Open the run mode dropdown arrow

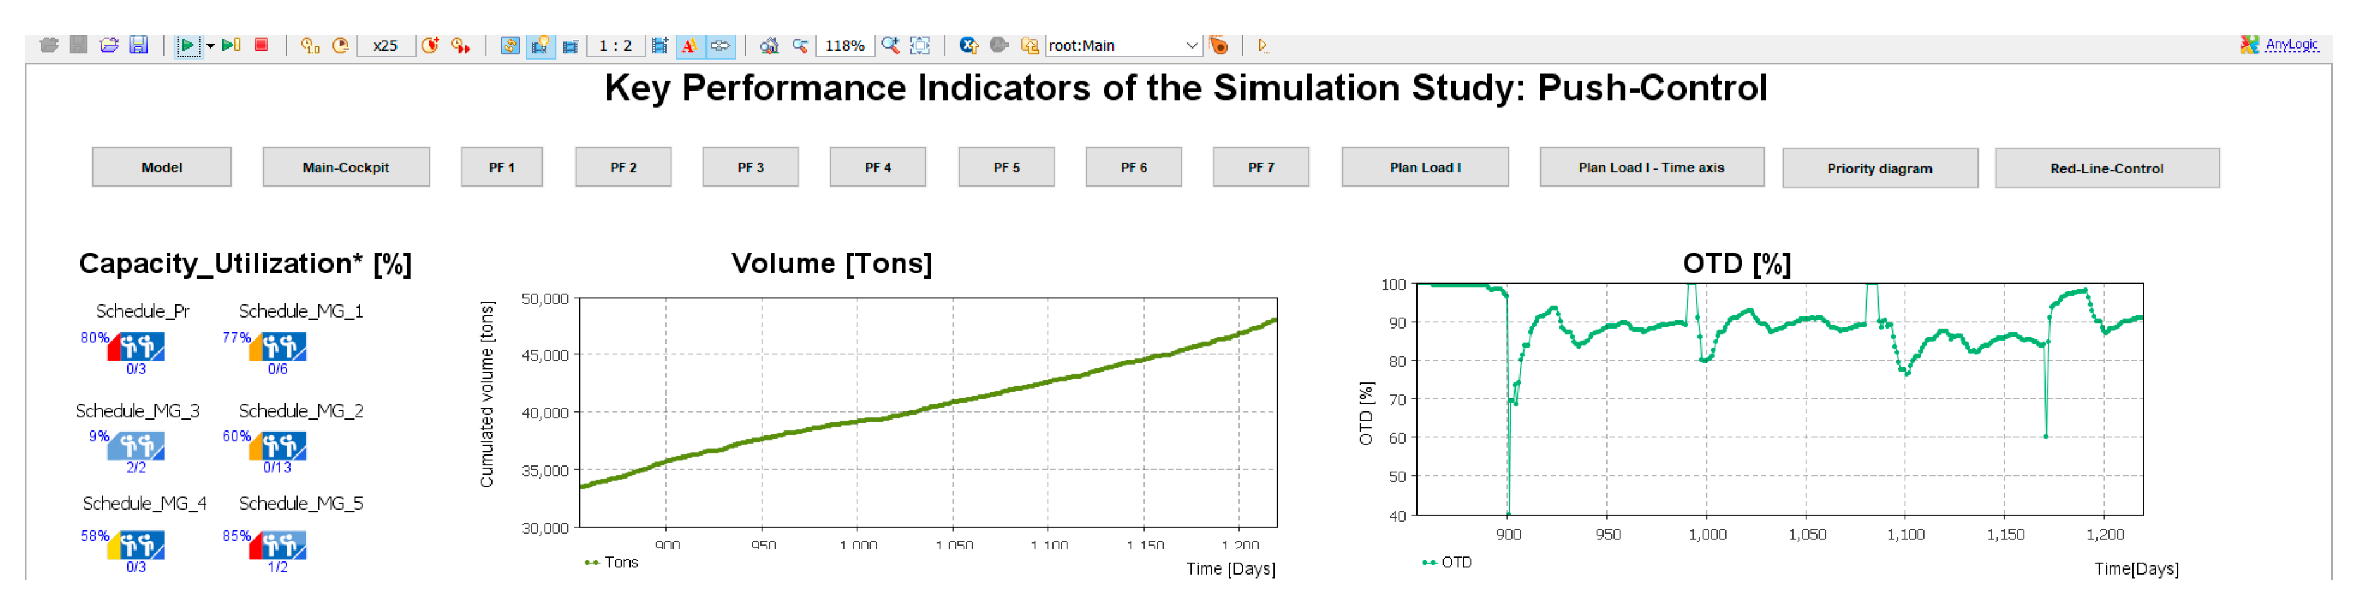[211, 45]
